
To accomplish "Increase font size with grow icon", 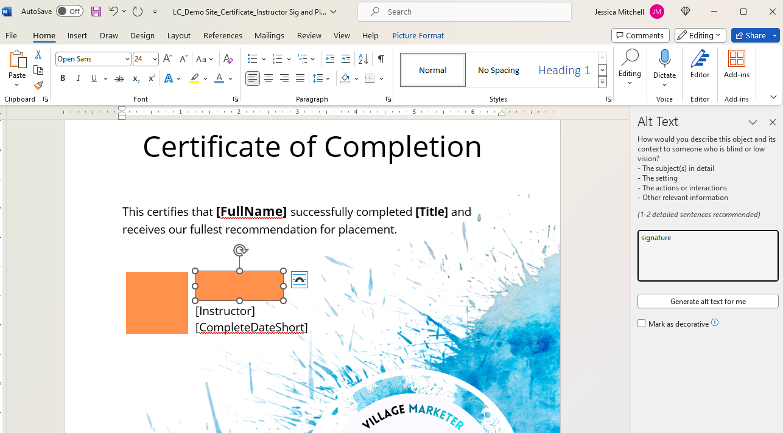I will coord(167,59).
